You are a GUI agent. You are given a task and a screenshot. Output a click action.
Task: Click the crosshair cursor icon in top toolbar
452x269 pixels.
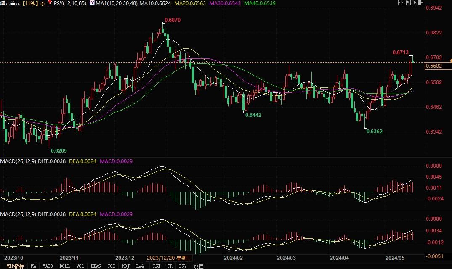coord(400,3)
